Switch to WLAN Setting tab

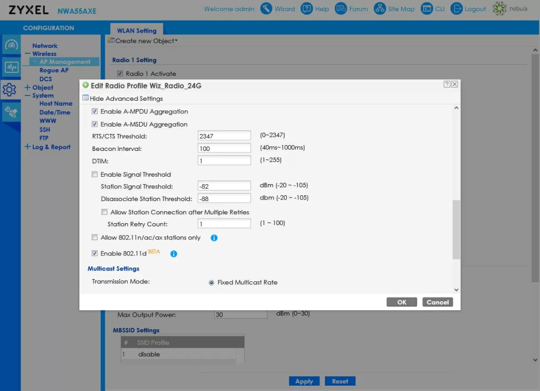137,31
